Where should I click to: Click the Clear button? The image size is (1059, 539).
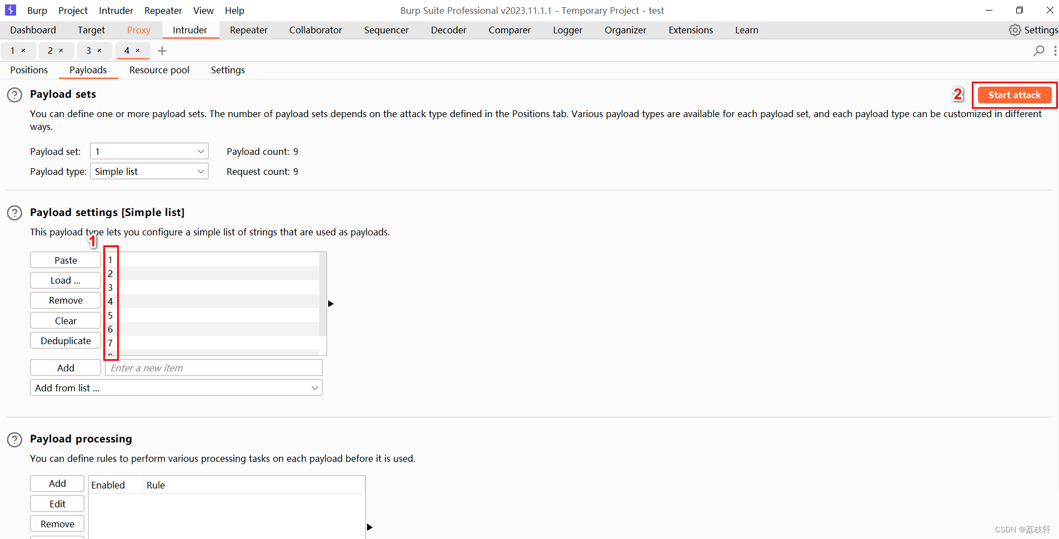coord(66,321)
